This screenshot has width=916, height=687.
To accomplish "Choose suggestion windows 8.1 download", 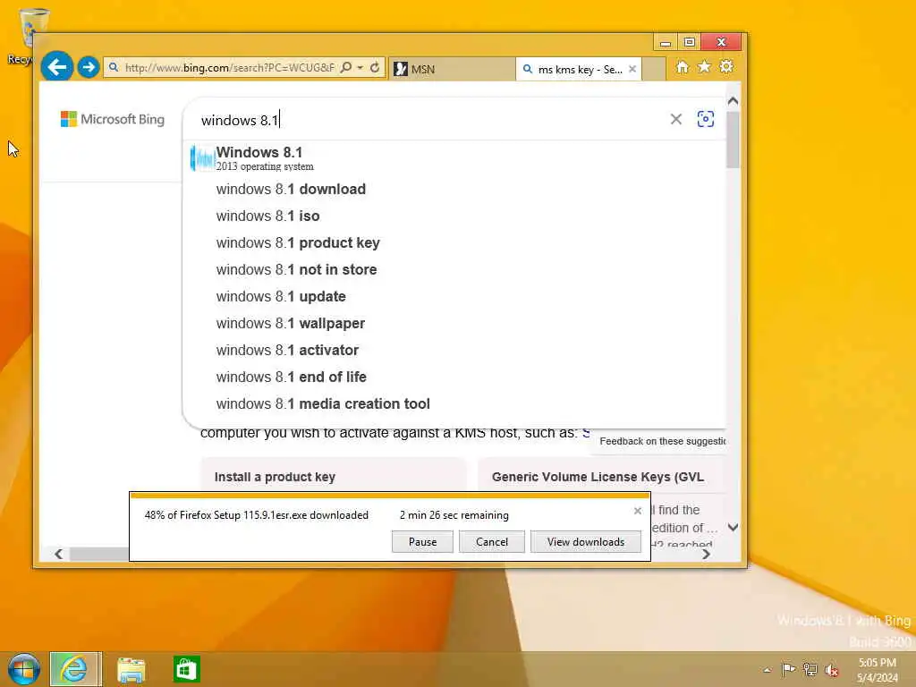I will [454, 190].
